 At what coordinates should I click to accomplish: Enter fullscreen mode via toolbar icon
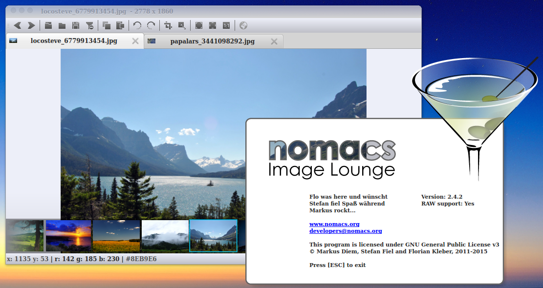click(199, 25)
